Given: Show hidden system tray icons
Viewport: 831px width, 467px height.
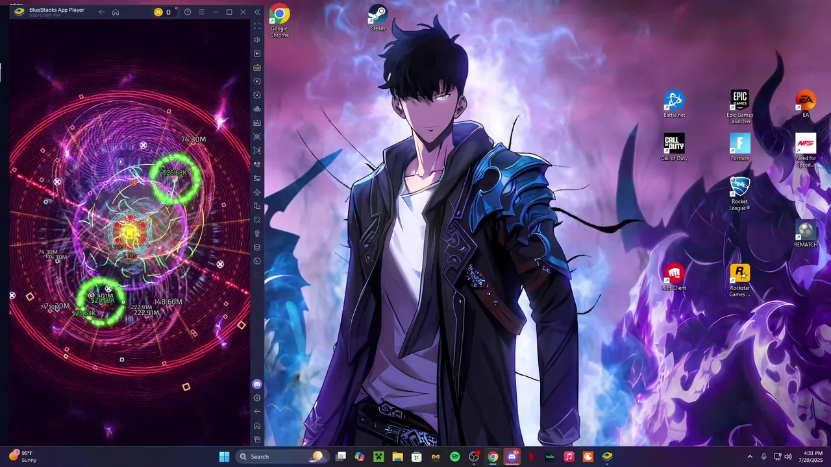Looking at the screenshot, I should pyautogui.click(x=750, y=457).
